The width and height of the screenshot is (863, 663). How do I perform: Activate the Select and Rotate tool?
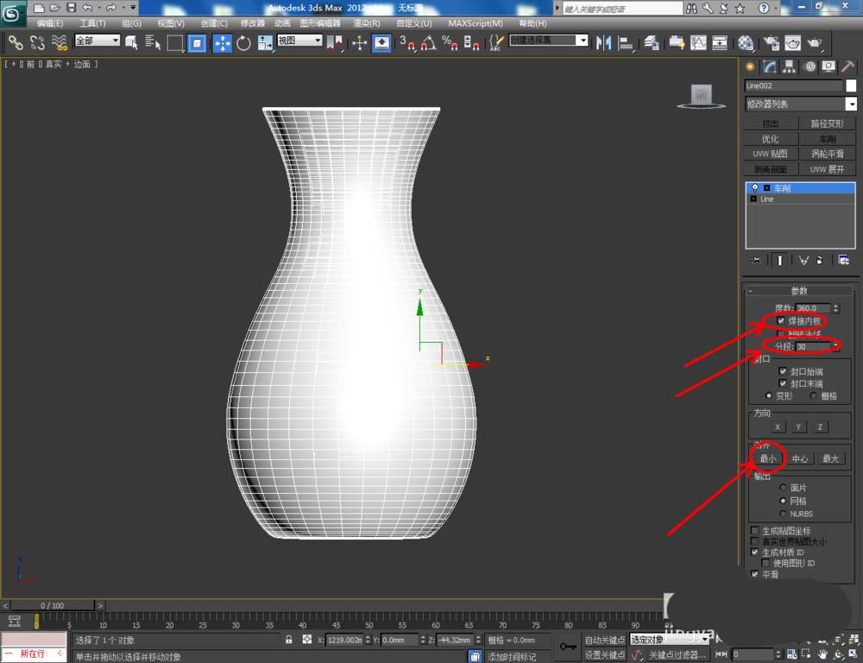click(243, 42)
